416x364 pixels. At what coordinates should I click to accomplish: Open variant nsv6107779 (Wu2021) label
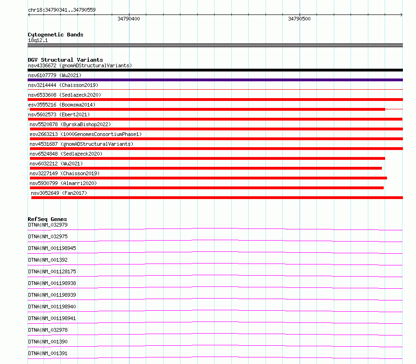click(55, 75)
